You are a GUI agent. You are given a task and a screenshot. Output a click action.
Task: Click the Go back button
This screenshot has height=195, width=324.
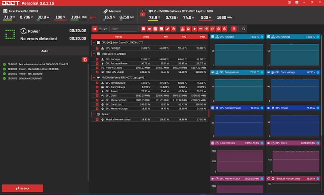(x=22, y=188)
